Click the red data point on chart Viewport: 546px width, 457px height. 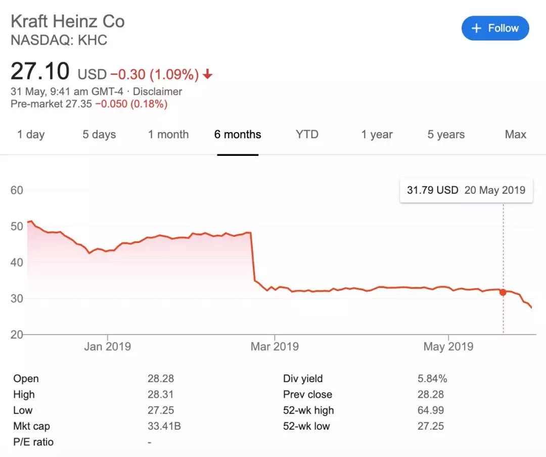[503, 292]
